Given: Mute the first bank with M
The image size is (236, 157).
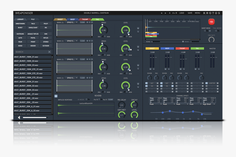Looking at the screenshot, I should coord(138,28).
